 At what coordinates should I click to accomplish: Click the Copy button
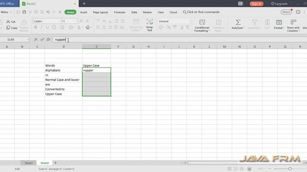[x=12, y=28]
